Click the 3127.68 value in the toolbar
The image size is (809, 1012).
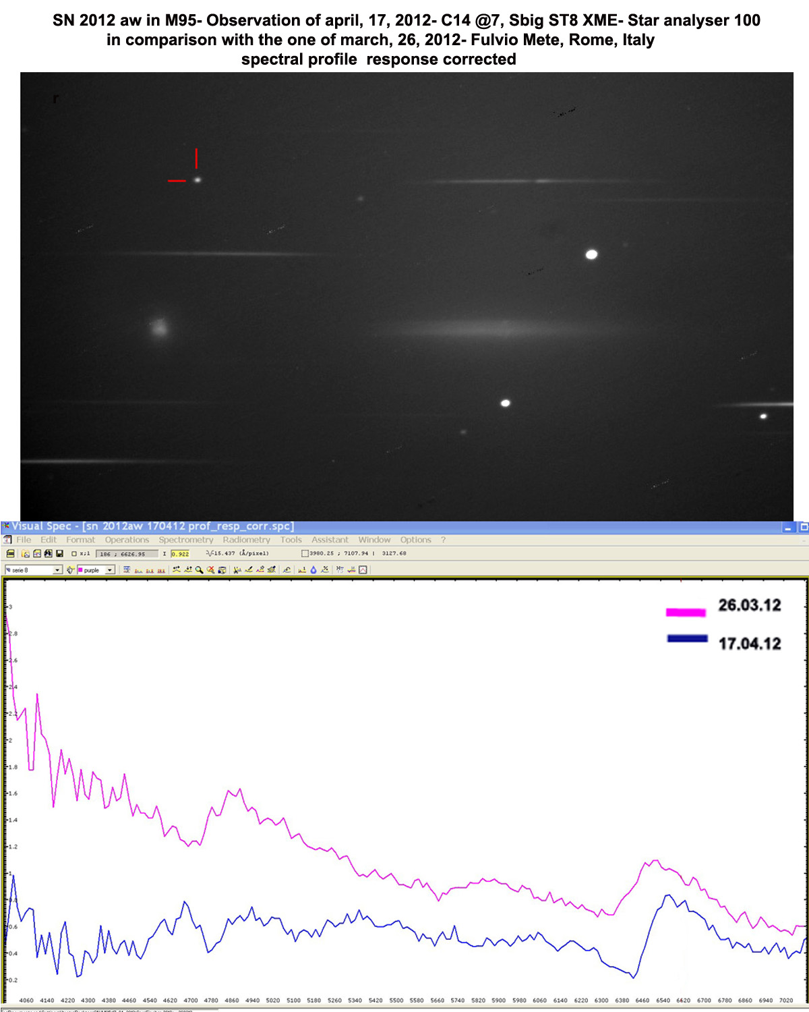[x=394, y=553]
